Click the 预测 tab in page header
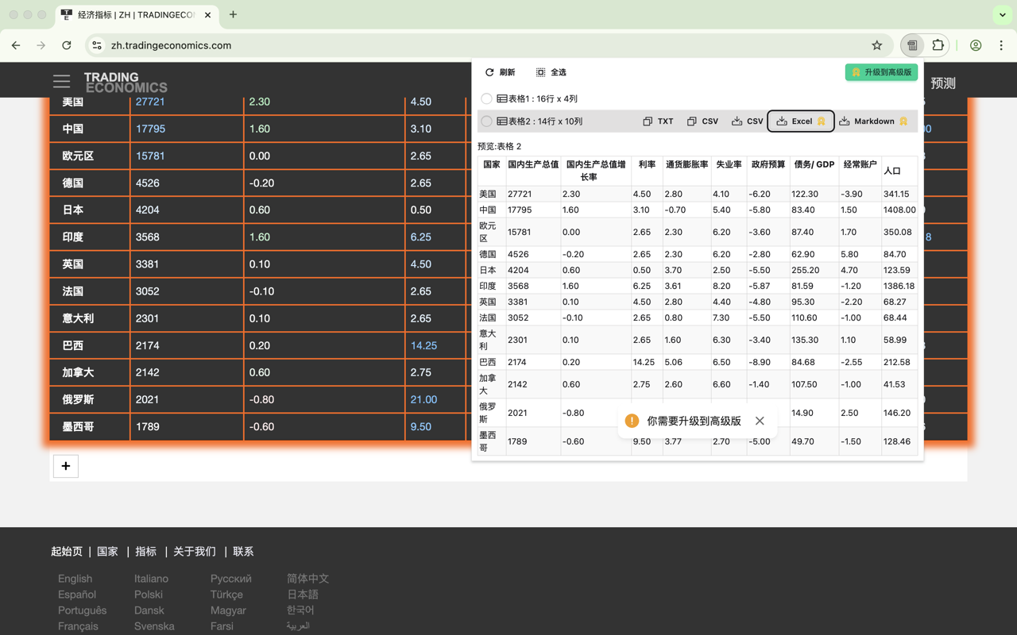 [943, 83]
